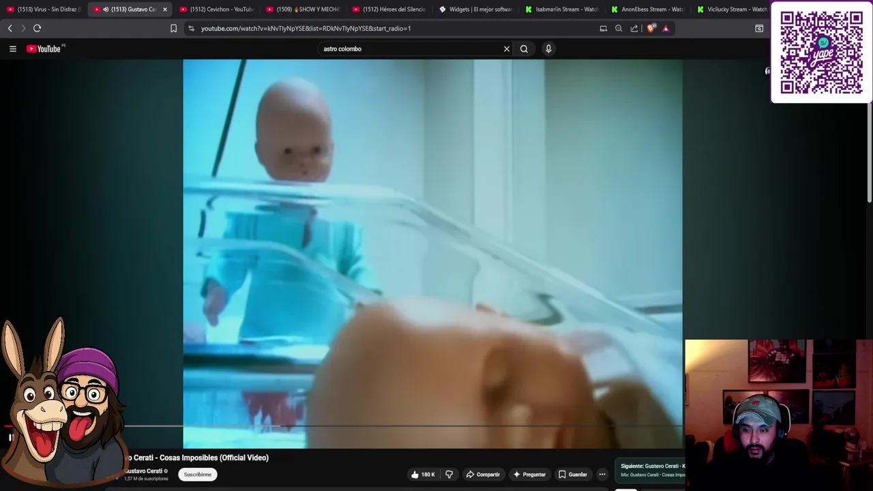Open Brave Shields lion icon
Viewport: 873px width, 491px height.
click(651, 28)
